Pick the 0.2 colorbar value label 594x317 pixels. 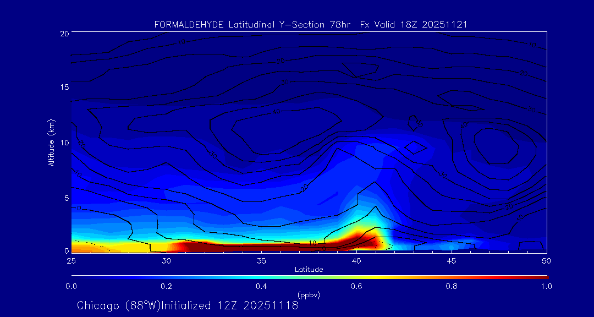tap(166, 286)
